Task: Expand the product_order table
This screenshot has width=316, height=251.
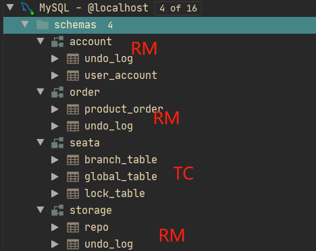Action: [55, 109]
